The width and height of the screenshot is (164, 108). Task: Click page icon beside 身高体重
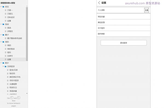(x=8, y=91)
